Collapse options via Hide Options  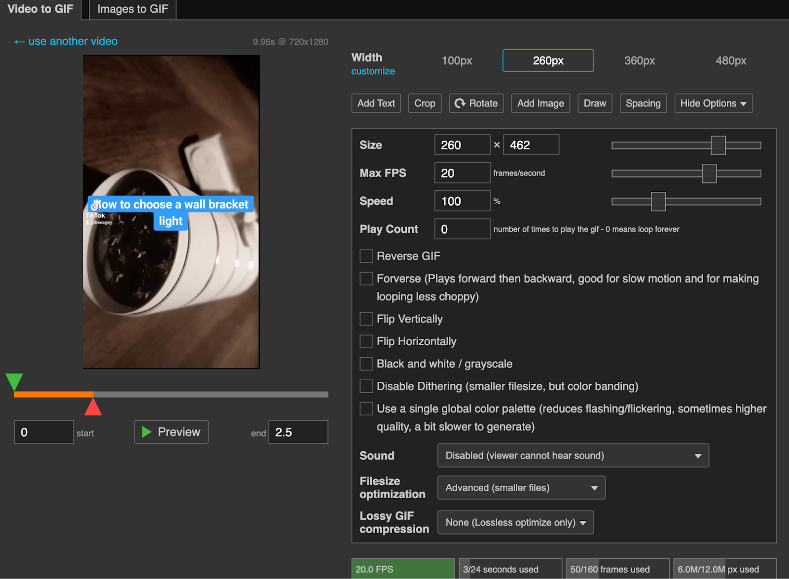[713, 103]
